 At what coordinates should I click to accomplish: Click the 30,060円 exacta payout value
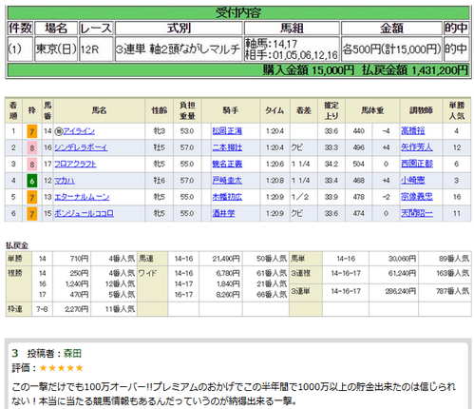[402, 259]
